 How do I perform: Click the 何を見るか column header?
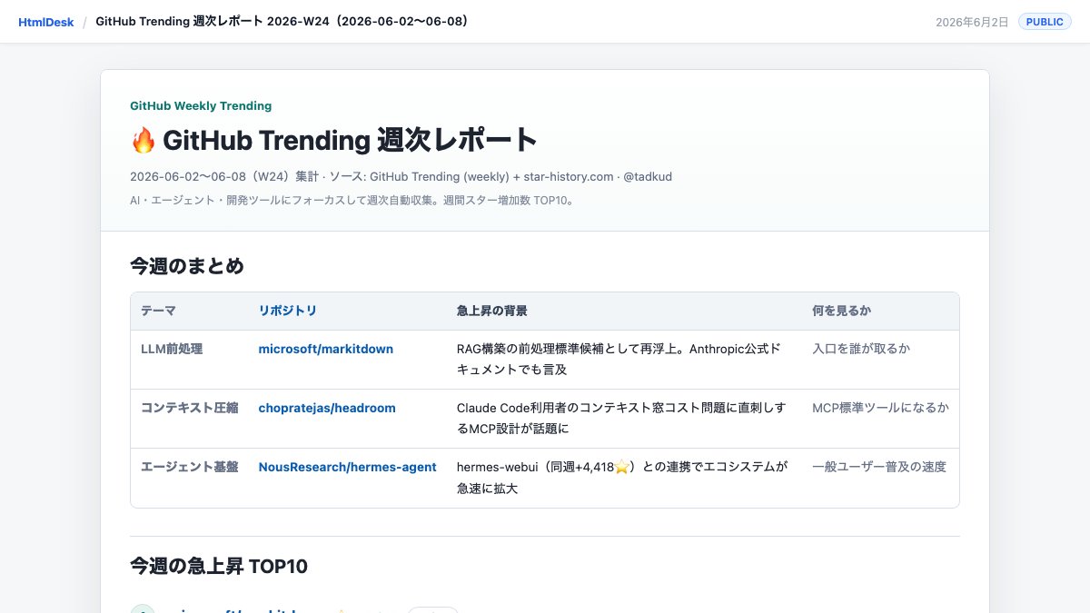pos(841,311)
